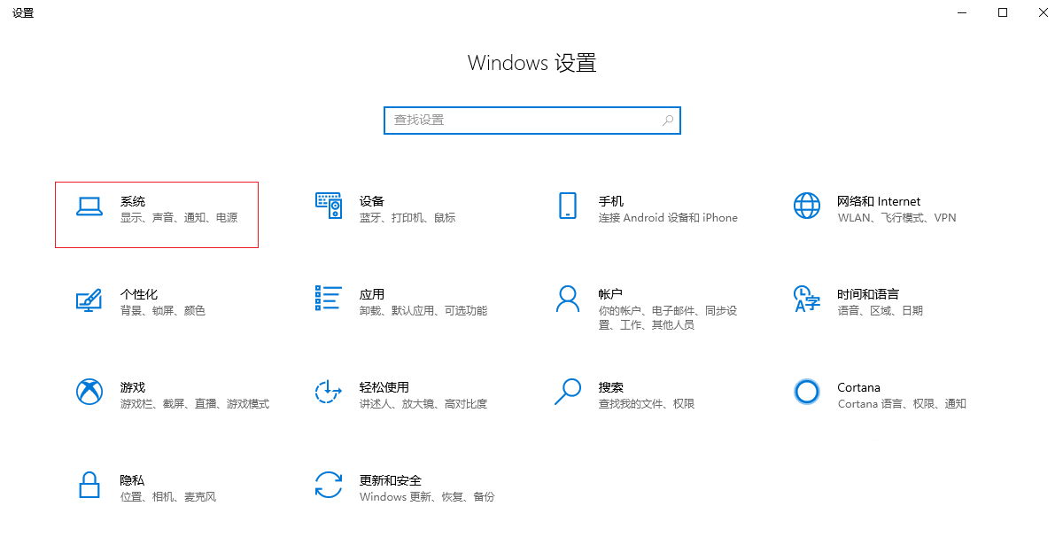Click the magnifier in the search box

pyautogui.click(x=667, y=121)
